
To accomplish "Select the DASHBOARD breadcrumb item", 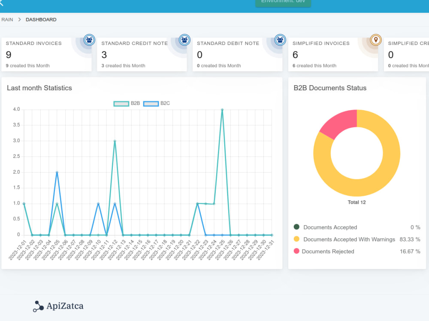I will 41,19.
